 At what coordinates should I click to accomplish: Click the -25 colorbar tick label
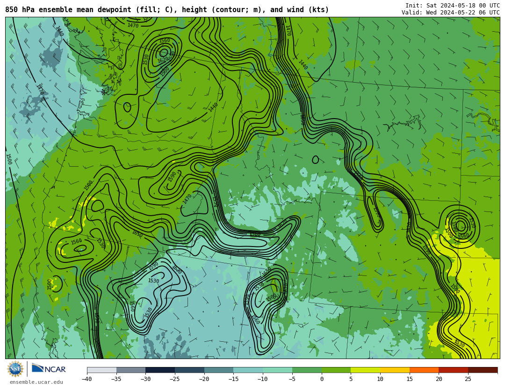click(174, 379)
